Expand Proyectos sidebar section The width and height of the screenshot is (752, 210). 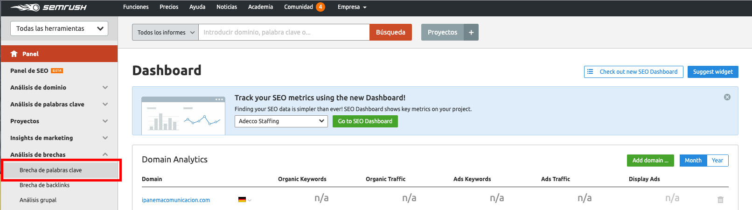click(59, 121)
